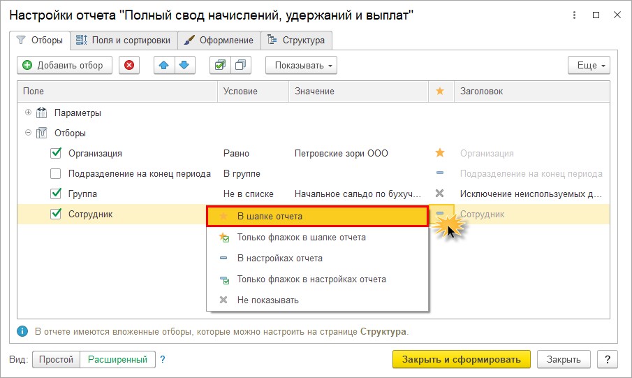Screen dimensions: 632x378
Task: Open the Отборы tab
Action: [40, 41]
